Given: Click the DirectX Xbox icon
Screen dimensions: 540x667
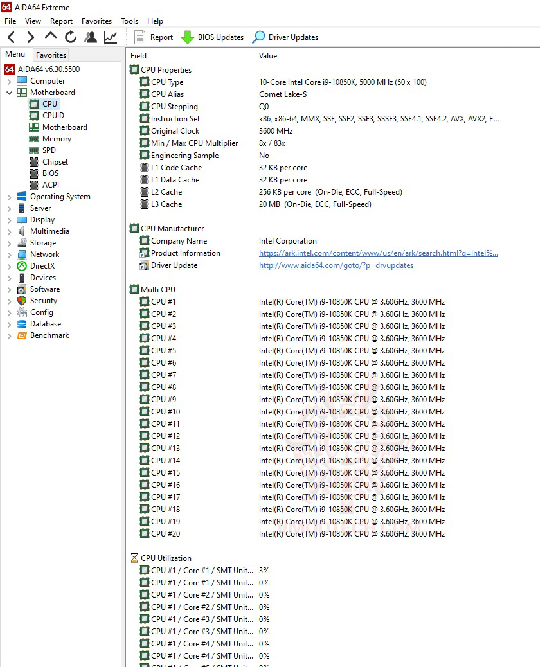Looking at the screenshot, I should click(22, 266).
